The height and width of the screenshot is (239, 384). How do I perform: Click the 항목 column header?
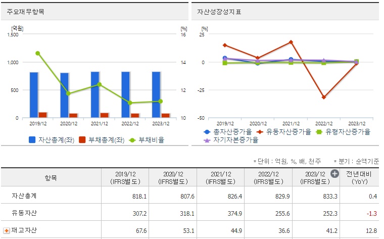(51, 177)
